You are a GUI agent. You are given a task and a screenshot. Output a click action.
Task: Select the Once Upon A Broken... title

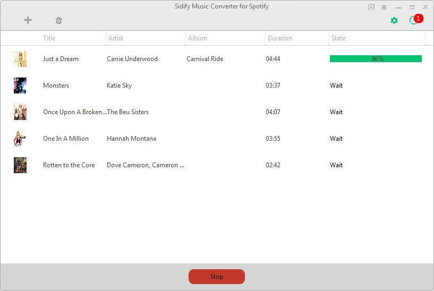[x=75, y=112]
